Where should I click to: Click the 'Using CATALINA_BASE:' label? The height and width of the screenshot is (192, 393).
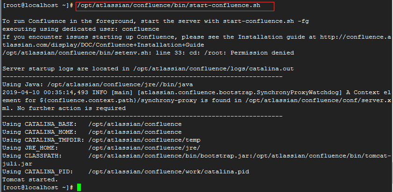click(x=40, y=124)
